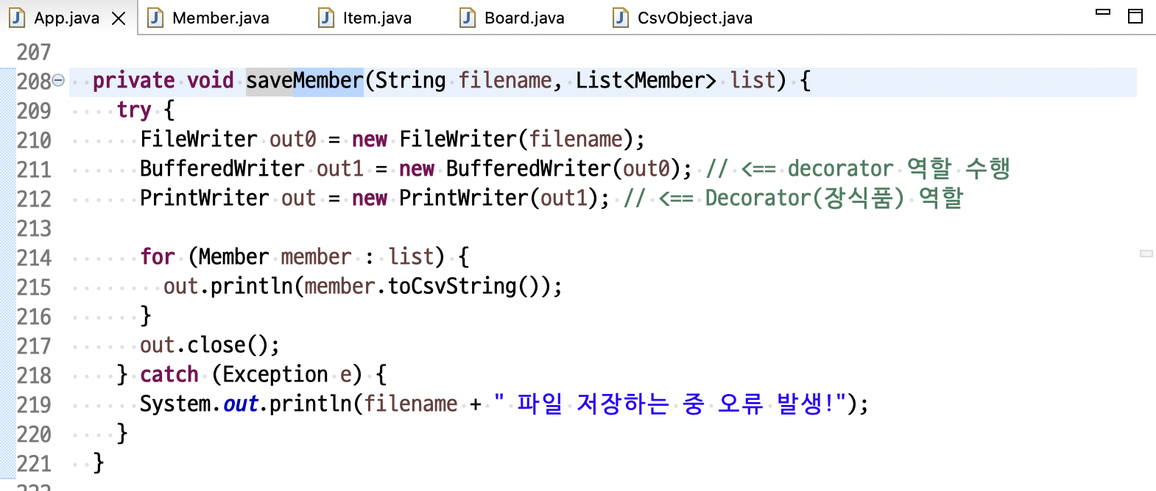The width and height of the screenshot is (1156, 491).
Task: Click the 'private' keyword on line 208
Action: [134, 80]
